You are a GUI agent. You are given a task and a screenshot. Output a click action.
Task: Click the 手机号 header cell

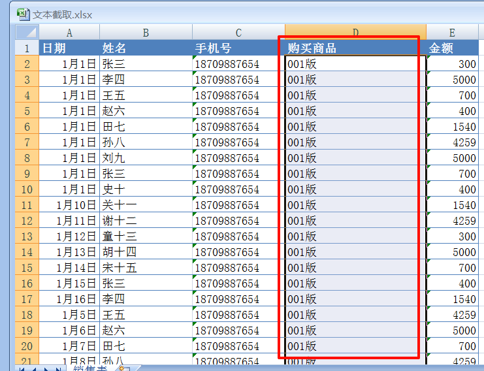click(238, 48)
